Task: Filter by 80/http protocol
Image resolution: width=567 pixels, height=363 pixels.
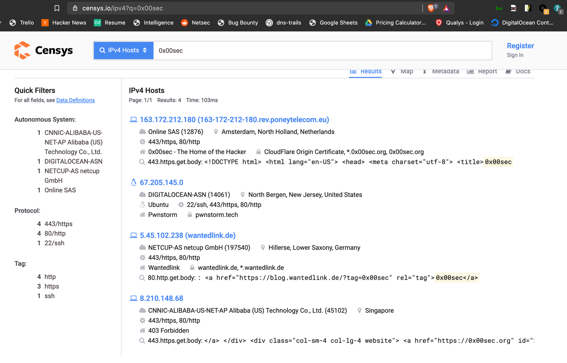Action: [x=55, y=234]
